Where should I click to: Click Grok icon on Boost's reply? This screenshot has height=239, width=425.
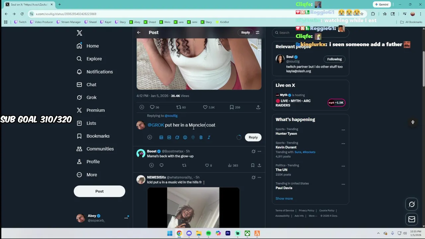pyautogui.click(x=253, y=151)
